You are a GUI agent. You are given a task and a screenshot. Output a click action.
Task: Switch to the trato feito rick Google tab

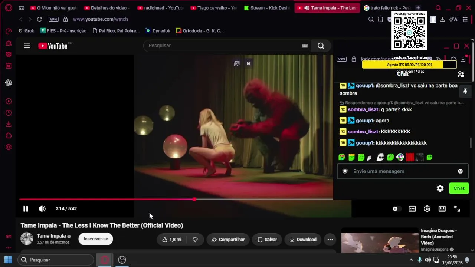tap(387, 8)
